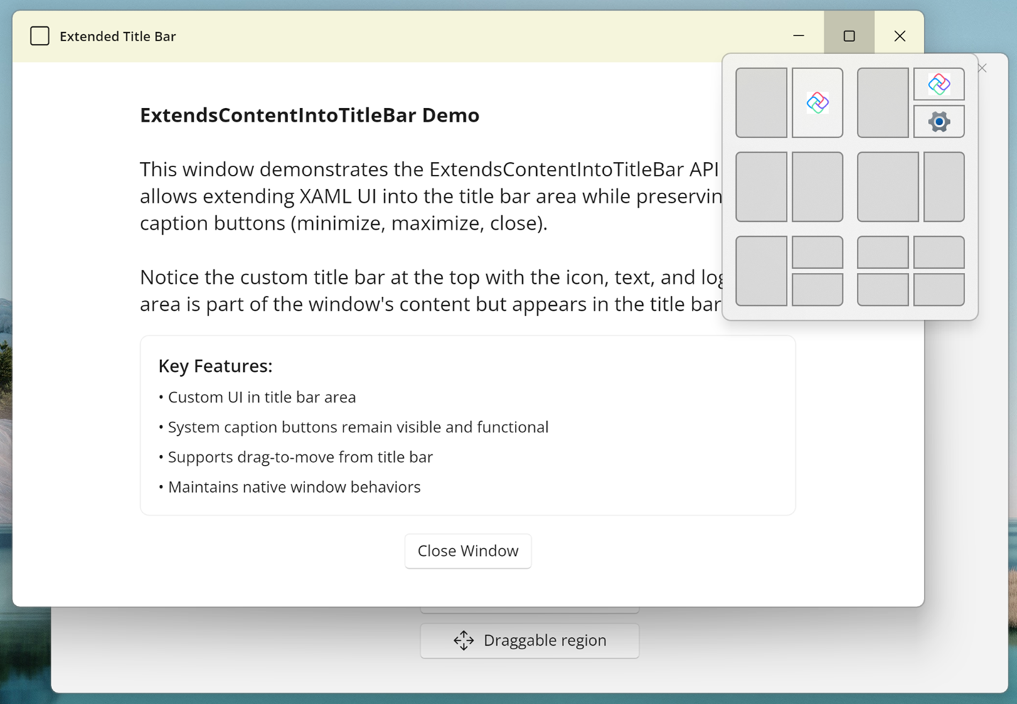Snap to wide left zone of uneven two-column layout
Screen dimensions: 1017x704
point(888,186)
